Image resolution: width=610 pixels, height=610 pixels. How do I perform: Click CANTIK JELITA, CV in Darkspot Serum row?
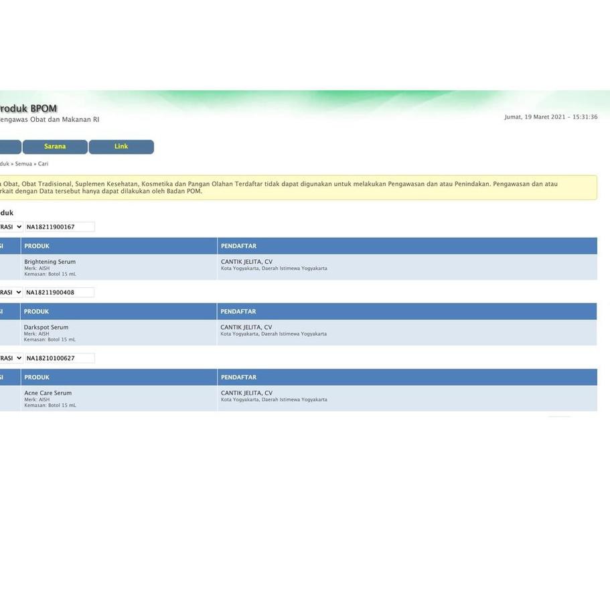click(x=246, y=327)
